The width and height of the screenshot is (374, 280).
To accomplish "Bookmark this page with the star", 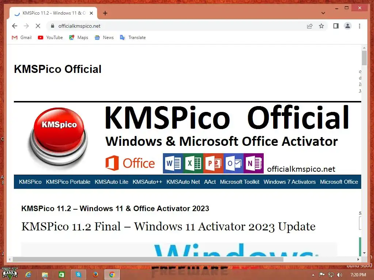I will 321,26.
